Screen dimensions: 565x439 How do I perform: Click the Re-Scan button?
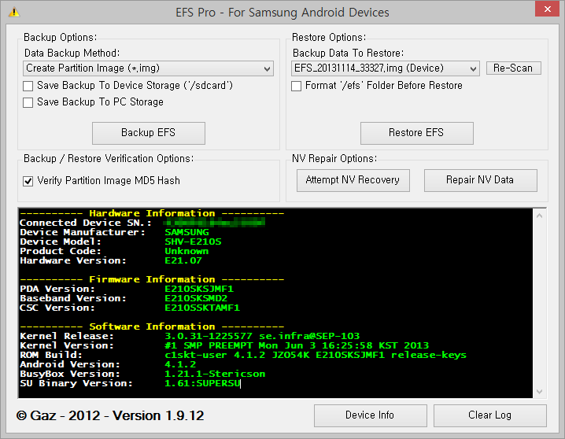(514, 68)
